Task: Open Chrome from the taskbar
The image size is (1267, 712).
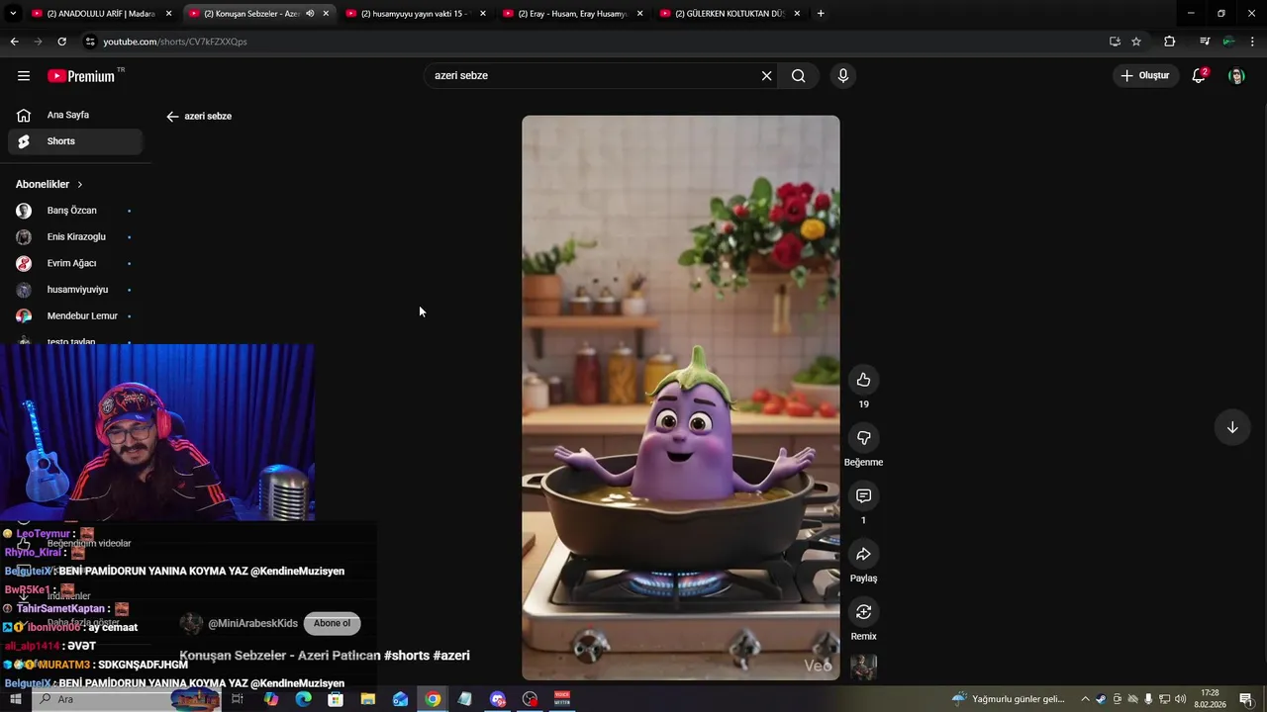Action: [x=433, y=699]
